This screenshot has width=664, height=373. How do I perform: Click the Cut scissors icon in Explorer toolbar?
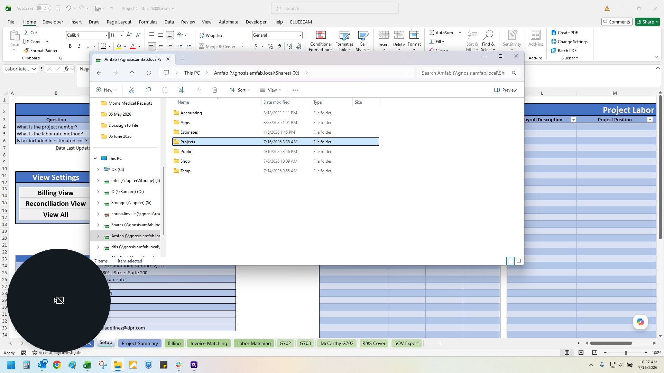coord(131,90)
